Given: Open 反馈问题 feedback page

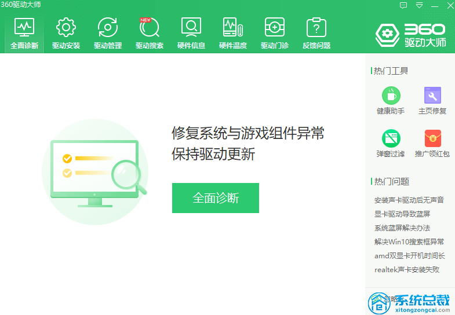Looking at the screenshot, I should (x=316, y=33).
